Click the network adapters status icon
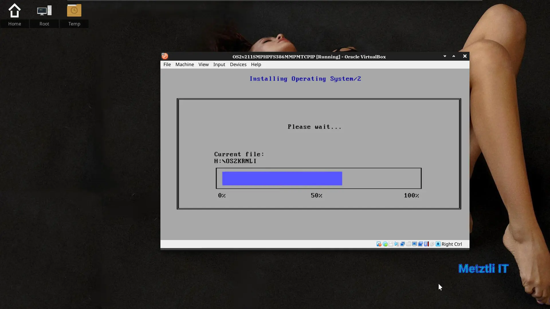The width and height of the screenshot is (550, 309). 402,244
